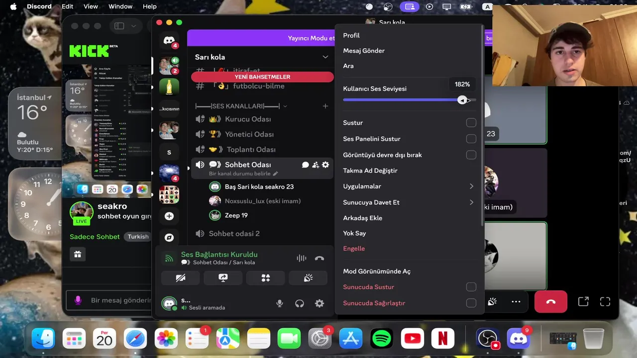Mute the microphone in the user panel
Viewport: 637px width, 358px height.
click(x=280, y=303)
